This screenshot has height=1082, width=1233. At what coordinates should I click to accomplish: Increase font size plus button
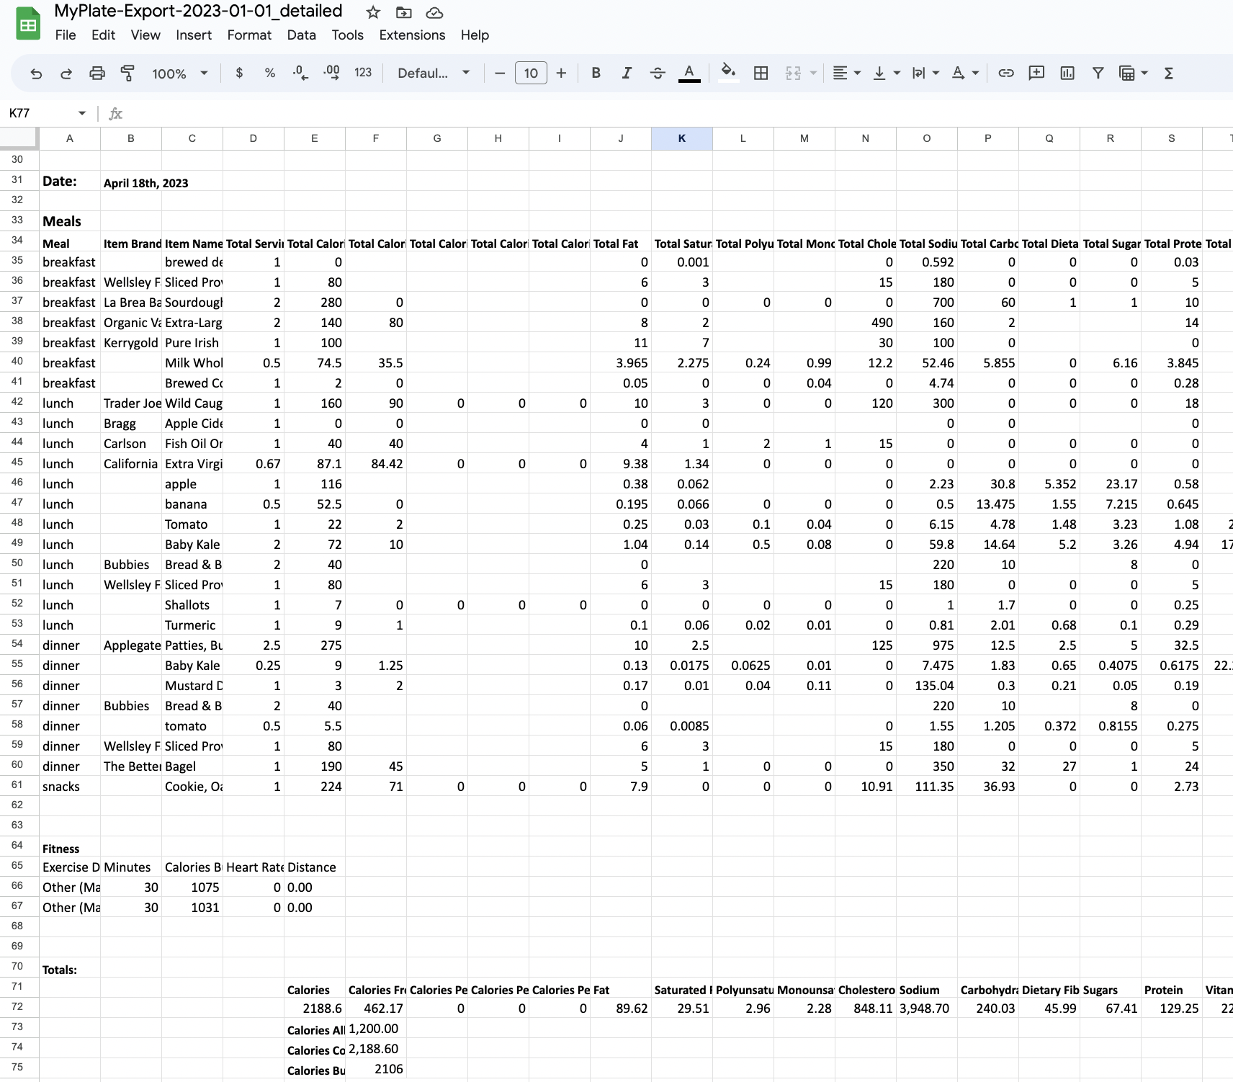pos(562,73)
